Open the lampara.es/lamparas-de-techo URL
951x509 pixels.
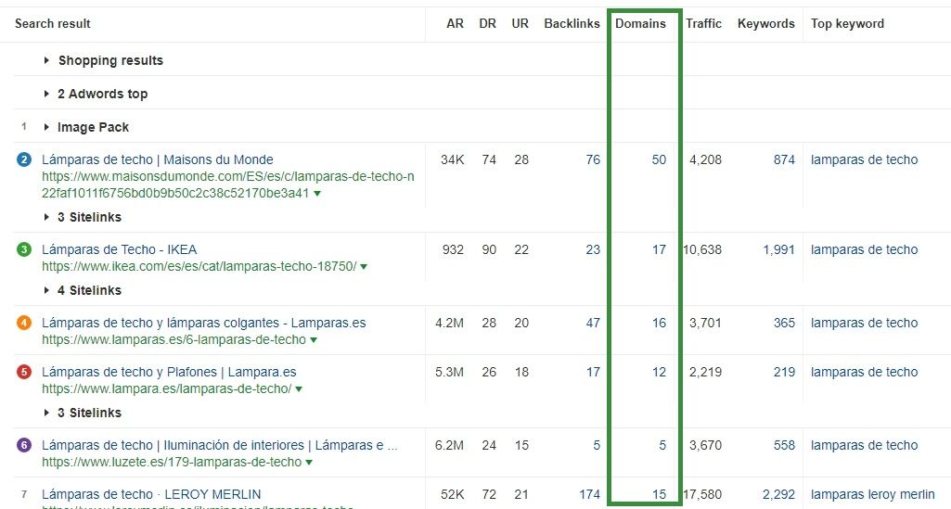(167, 389)
